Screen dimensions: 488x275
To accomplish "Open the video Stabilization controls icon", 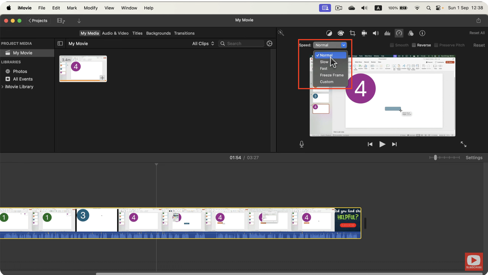I will click(x=364, y=33).
